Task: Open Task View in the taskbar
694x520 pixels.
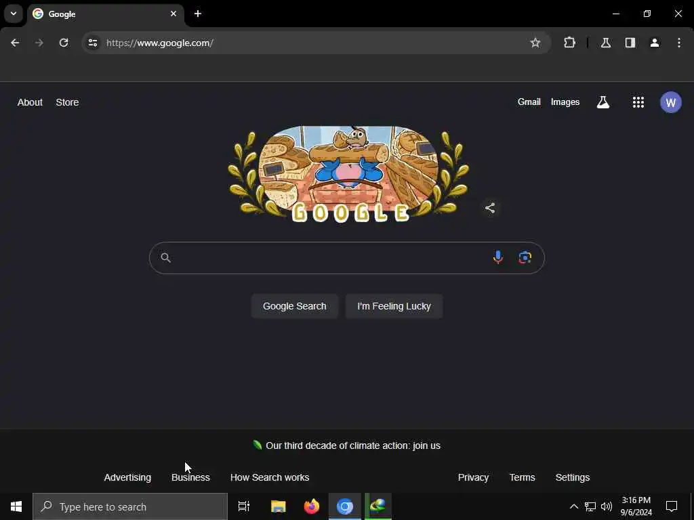Action: coord(244,506)
